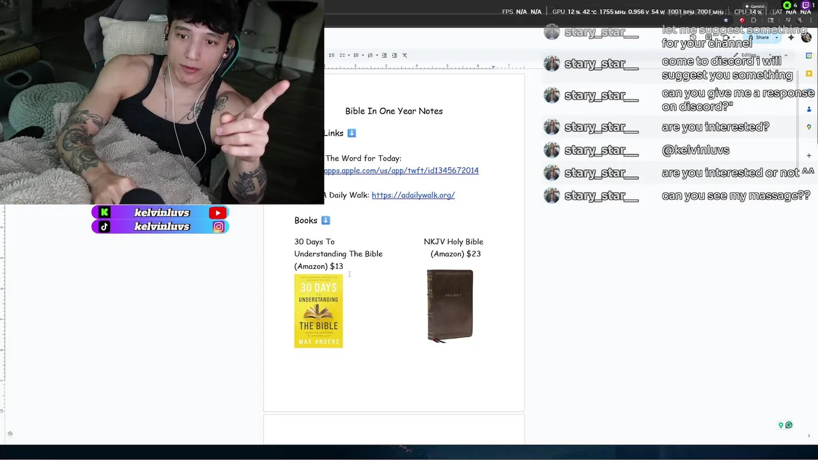Open the line spacing tool in Docs toolbar

coord(332,55)
